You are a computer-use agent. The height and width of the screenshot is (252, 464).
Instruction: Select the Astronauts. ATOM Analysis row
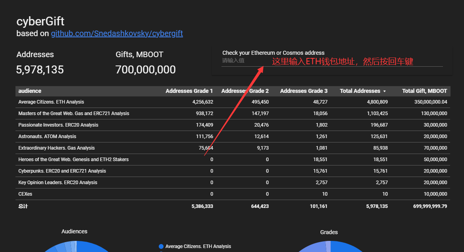pos(47,137)
